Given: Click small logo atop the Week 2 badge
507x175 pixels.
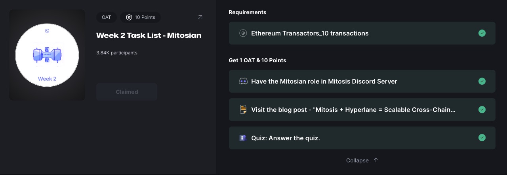Looking at the screenshot, I should (47, 30).
